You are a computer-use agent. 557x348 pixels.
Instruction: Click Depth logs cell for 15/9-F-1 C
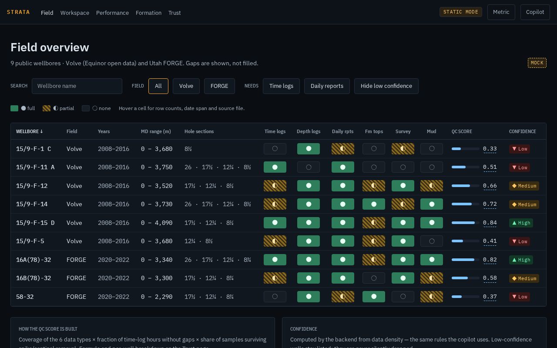[309, 149]
